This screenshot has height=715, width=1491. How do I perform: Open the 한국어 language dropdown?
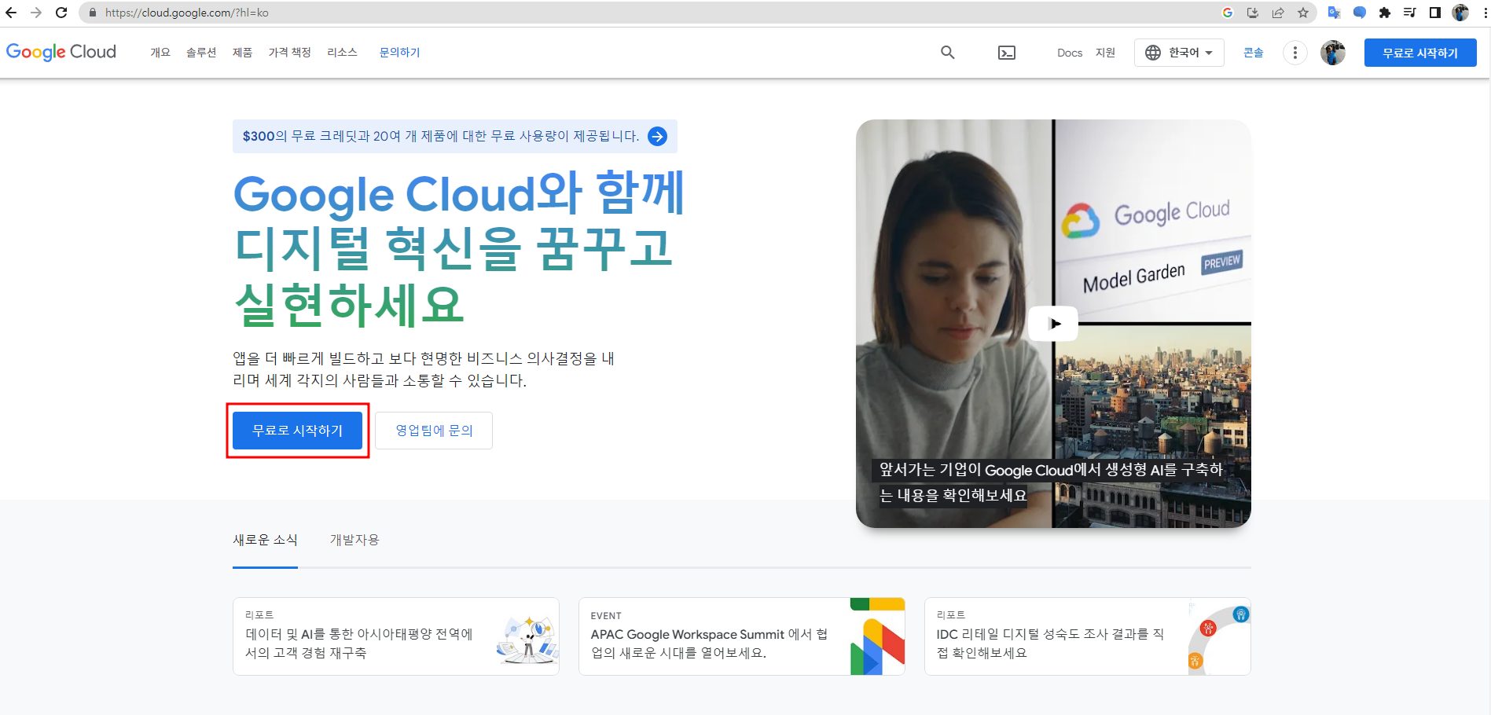[1179, 53]
